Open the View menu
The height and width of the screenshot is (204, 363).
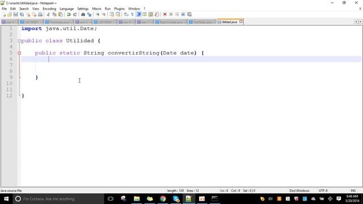tap(36, 8)
